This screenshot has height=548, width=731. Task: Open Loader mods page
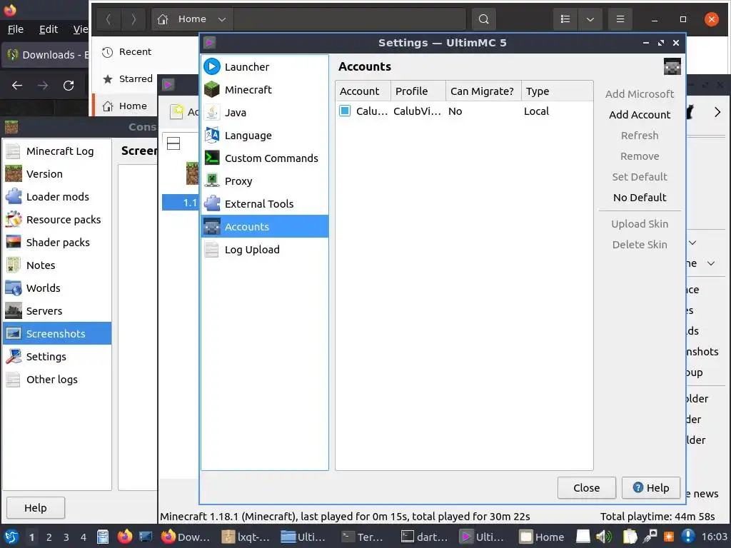click(57, 197)
